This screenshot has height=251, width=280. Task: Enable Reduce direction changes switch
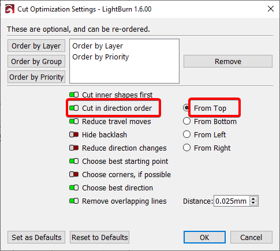[74, 148]
